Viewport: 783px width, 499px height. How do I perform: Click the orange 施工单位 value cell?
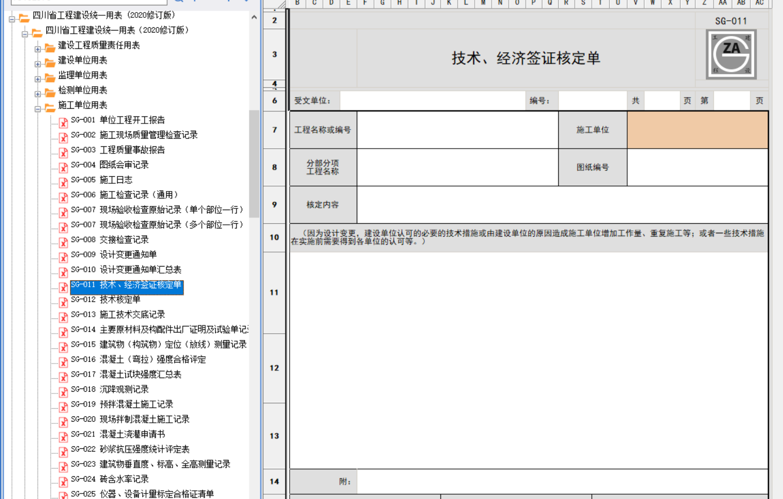click(x=698, y=130)
